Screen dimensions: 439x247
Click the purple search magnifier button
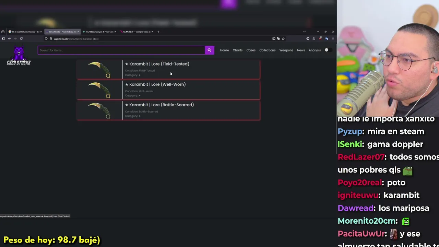(209, 50)
